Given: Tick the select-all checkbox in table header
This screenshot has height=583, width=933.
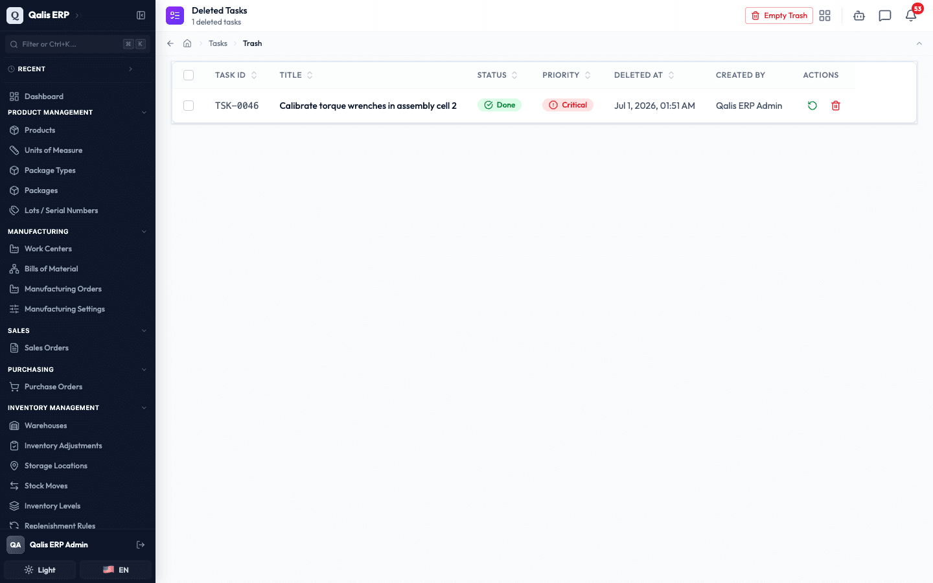Looking at the screenshot, I should (189, 75).
